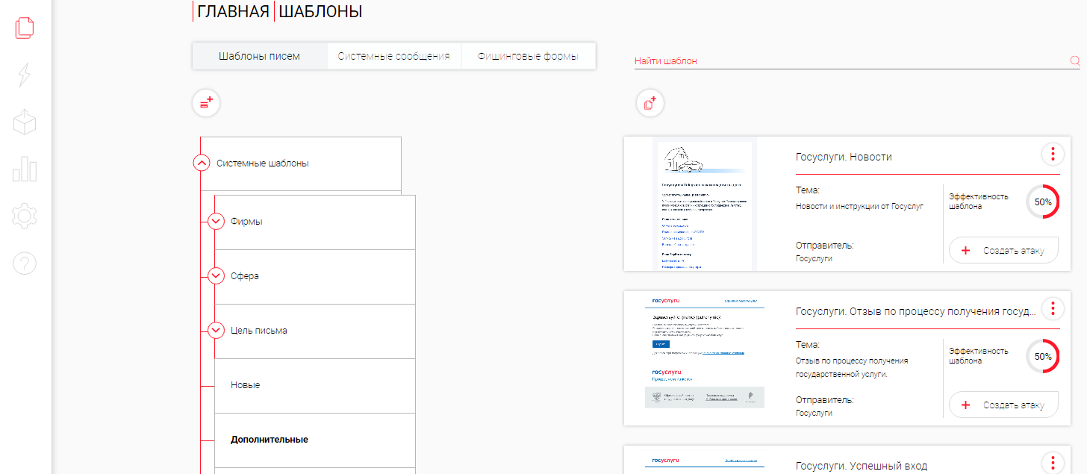Click the search magnifier icon
The width and height of the screenshot is (1087, 474).
[x=1074, y=61]
